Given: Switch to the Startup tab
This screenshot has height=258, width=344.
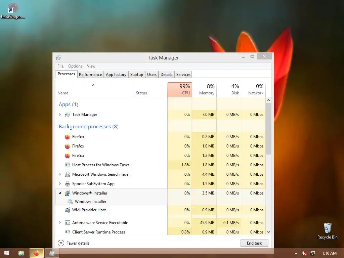Looking at the screenshot, I should point(137,75).
